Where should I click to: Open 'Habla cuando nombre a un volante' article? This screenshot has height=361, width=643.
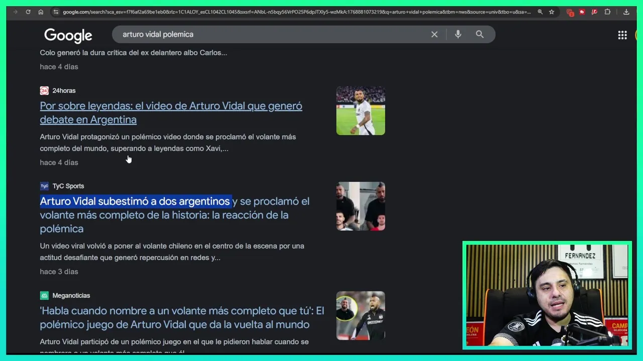tap(182, 318)
